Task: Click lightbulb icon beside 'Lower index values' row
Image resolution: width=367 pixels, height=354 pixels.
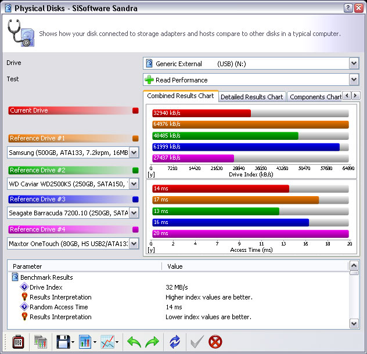Action: (x=24, y=316)
